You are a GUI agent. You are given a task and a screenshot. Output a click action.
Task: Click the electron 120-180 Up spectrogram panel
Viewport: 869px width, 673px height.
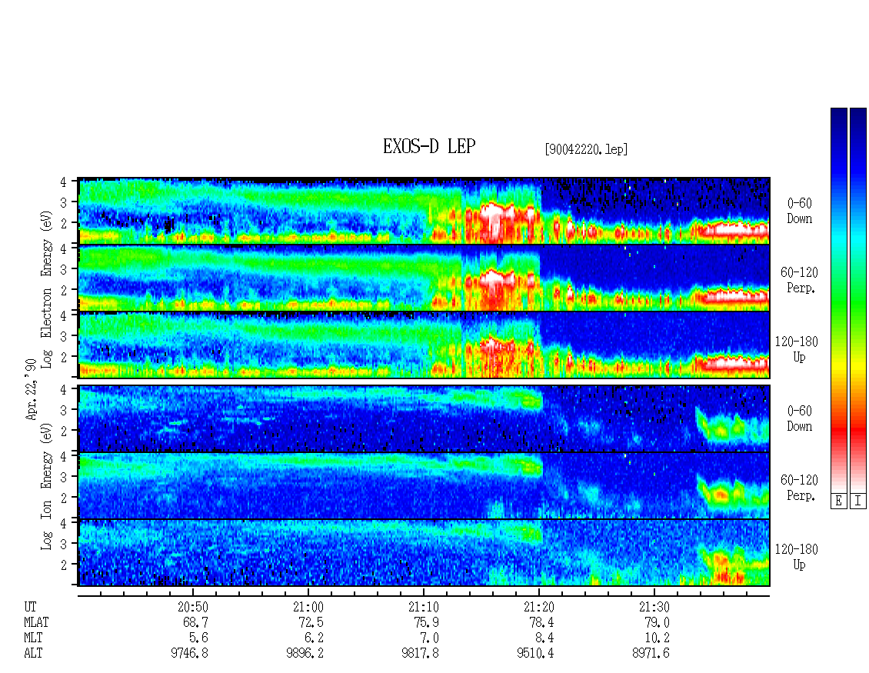pyautogui.click(x=424, y=345)
